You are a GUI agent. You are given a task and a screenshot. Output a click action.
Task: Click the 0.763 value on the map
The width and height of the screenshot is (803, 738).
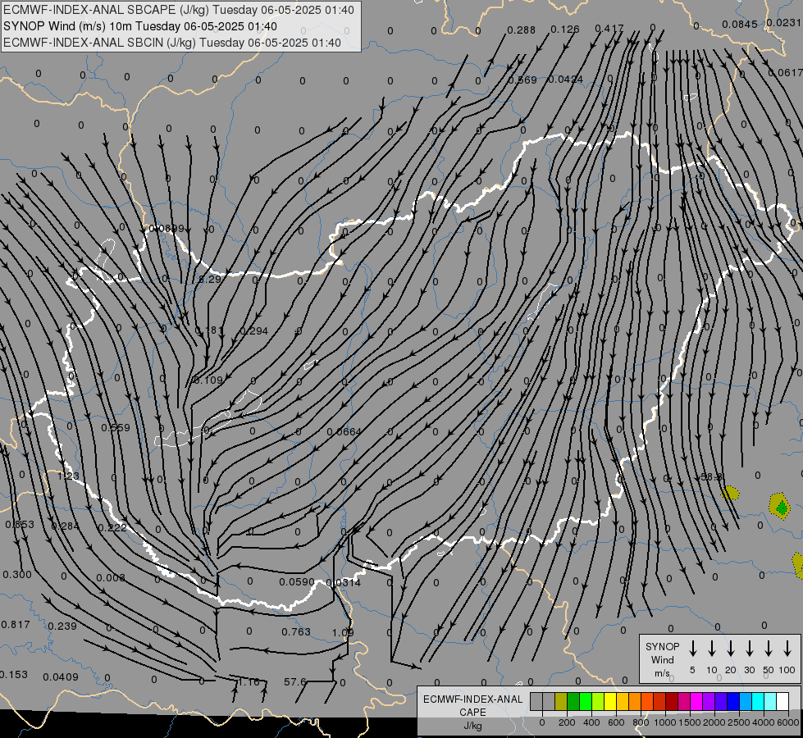296,632
